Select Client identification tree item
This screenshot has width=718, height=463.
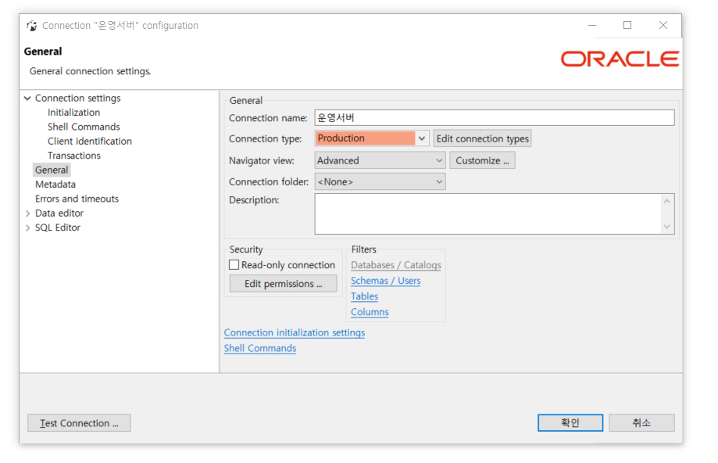[90, 142]
